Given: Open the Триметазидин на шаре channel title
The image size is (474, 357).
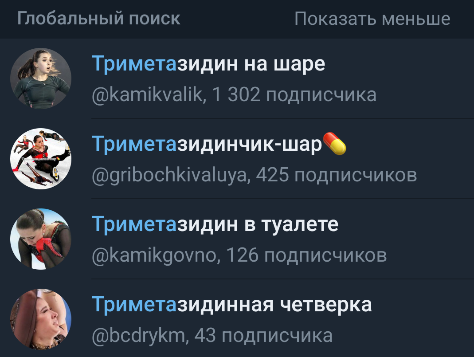Looking at the screenshot, I should [208, 64].
